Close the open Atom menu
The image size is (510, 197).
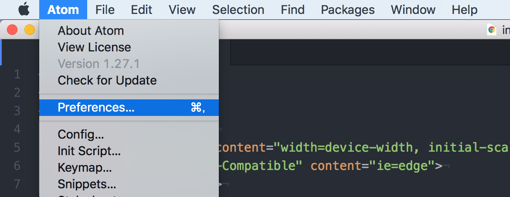(63, 10)
